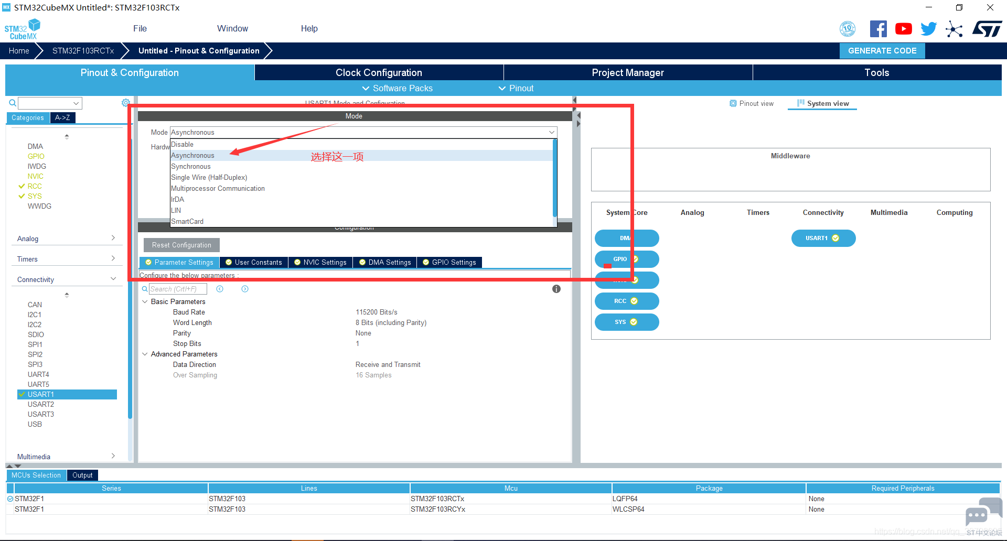Viewport: 1007px width, 541px height.
Task: Expand the Multimedia category
Action: point(66,457)
